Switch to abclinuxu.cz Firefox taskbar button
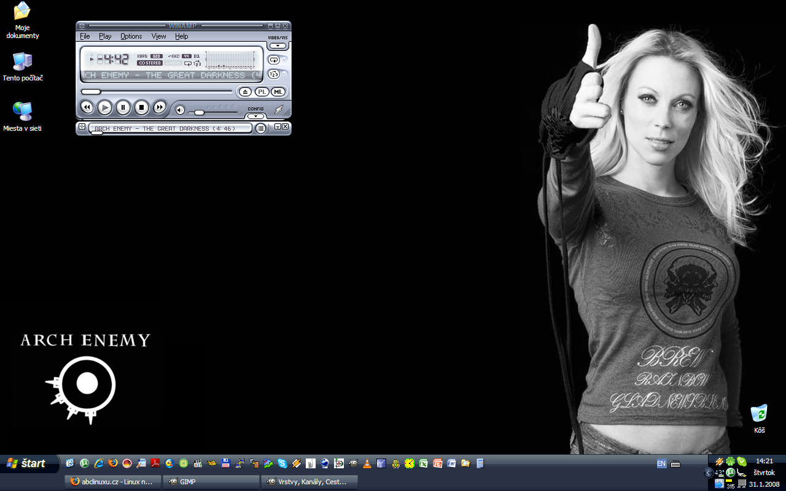Viewport: 786px width, 491px height. [113, 482]
